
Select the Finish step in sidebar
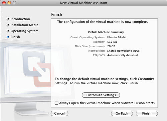[15, 37]
